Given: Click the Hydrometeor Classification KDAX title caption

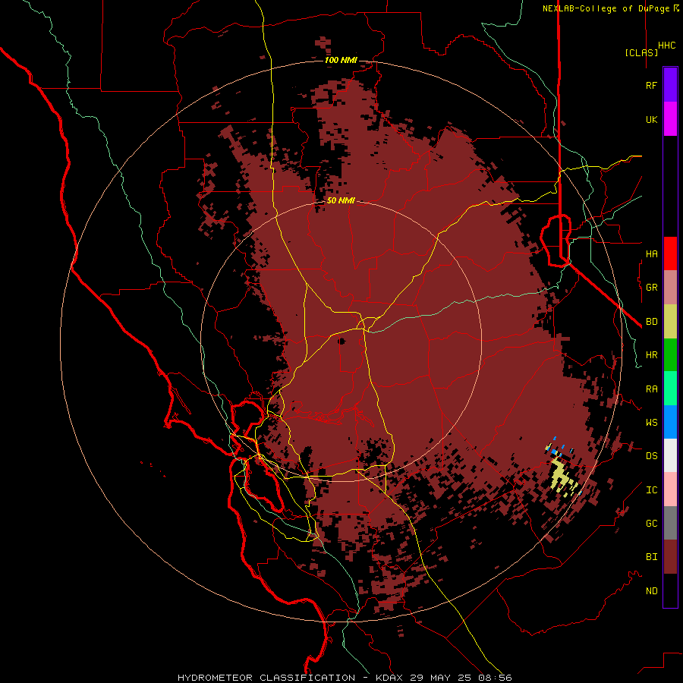Looking at the screenshot, I should click(345, 678).
